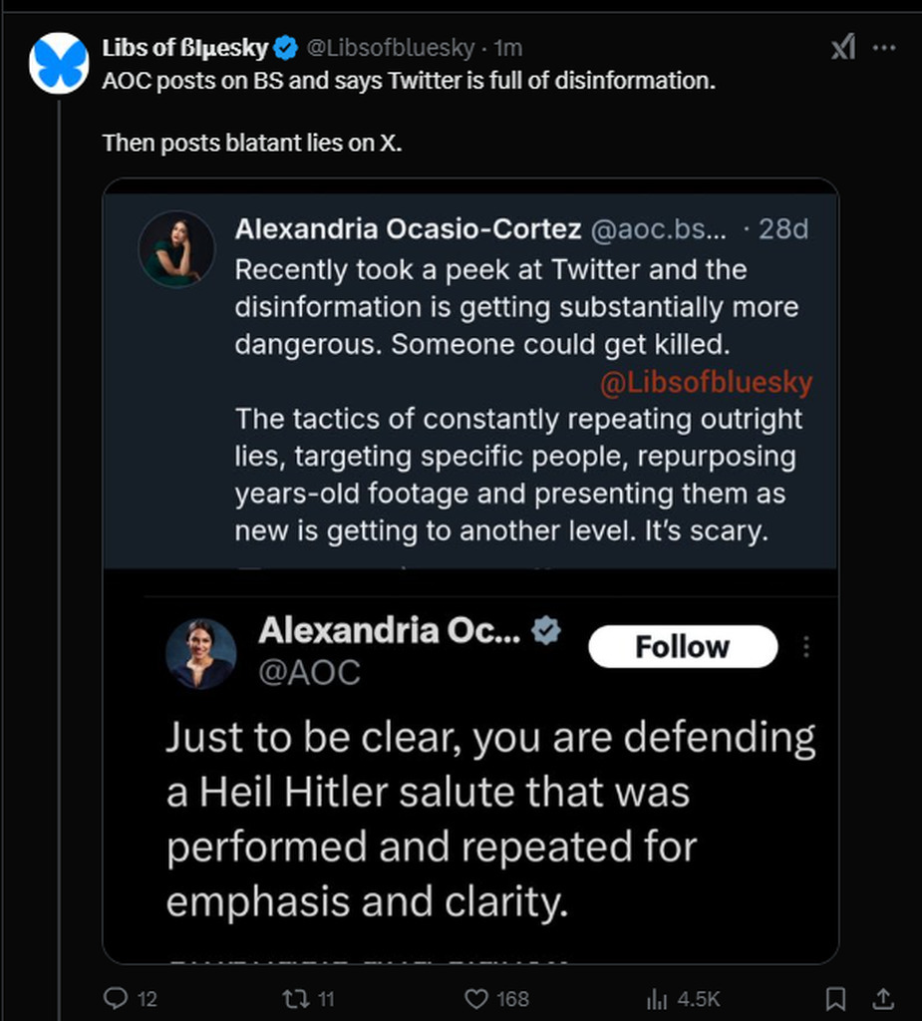Click the Alexandria Ocasio-Cortez Bluesky avatar

pyautogui.click(x=176, y=248)
